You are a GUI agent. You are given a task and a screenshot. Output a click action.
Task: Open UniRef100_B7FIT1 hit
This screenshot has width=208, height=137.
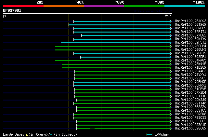(x=190, y=32)
